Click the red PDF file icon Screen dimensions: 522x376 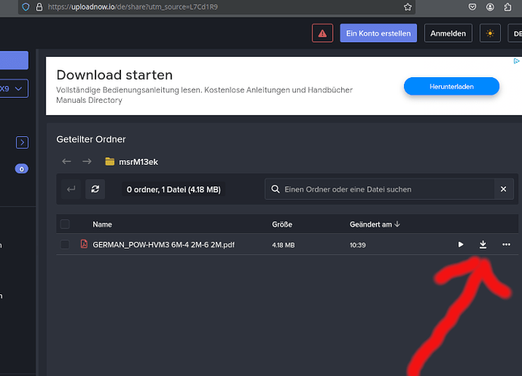pos(84,244)
